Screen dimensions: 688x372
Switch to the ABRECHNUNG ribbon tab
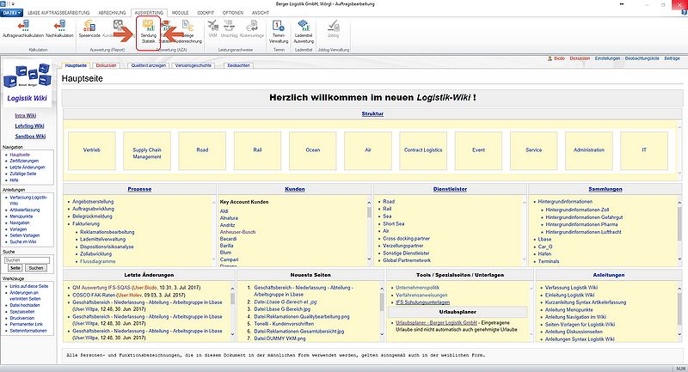pyautogui.click(x=112, y=13)
